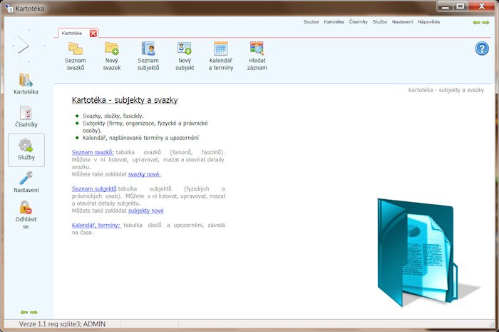Open the Číselníky menu in the menu bar
This screenshot has height=332, width=499.
[358, 22]
